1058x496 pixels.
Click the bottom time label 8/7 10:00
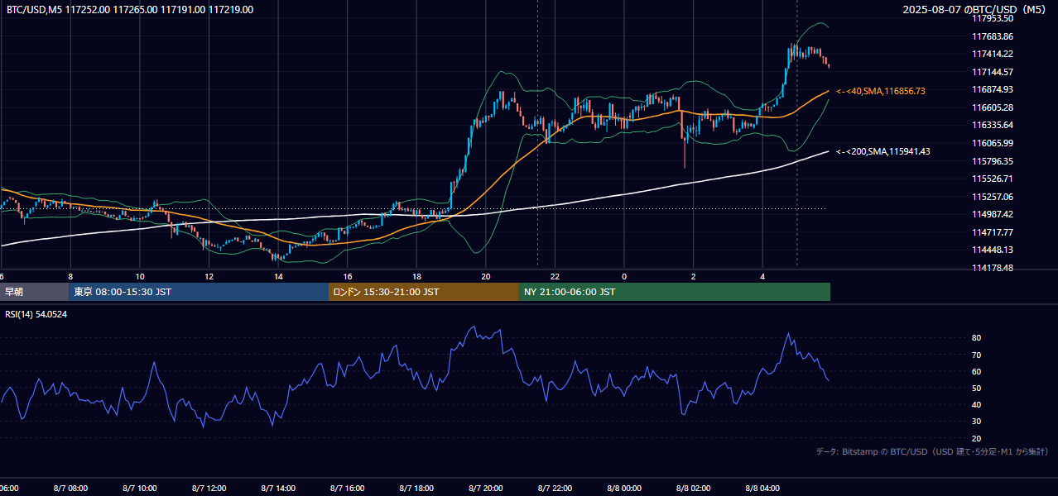pyautogui.click(x=140, y=489)
